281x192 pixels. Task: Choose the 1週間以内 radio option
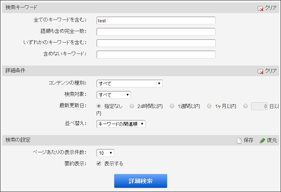(172, 106)
